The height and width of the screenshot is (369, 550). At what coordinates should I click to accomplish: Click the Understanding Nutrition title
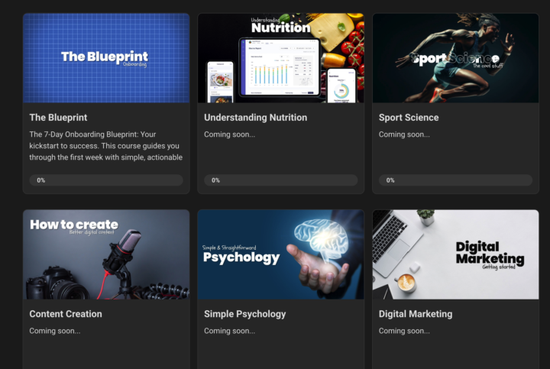coord(256,118)
